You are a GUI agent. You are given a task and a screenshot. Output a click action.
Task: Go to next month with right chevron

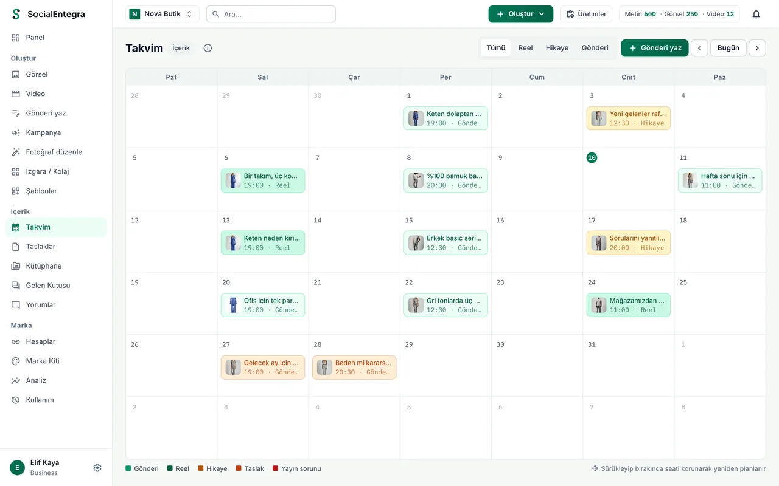[757, 48]
